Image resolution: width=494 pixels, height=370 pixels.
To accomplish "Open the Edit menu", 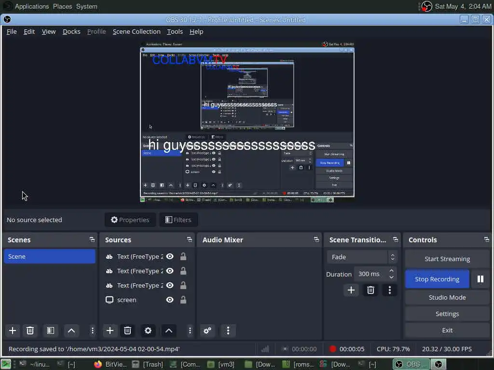I will coord(29,31).
